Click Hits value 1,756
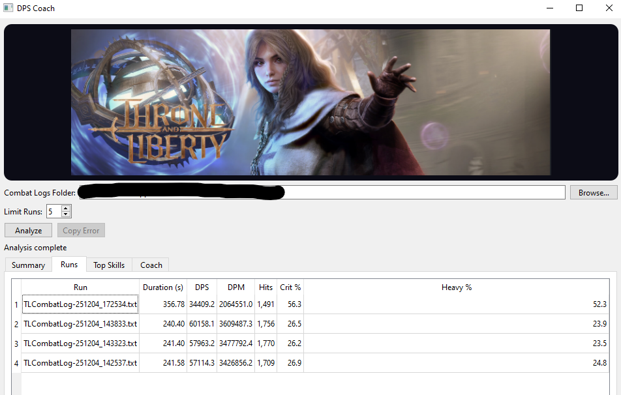The height and width of the screenshot is (395, 621). click(265, 324)
